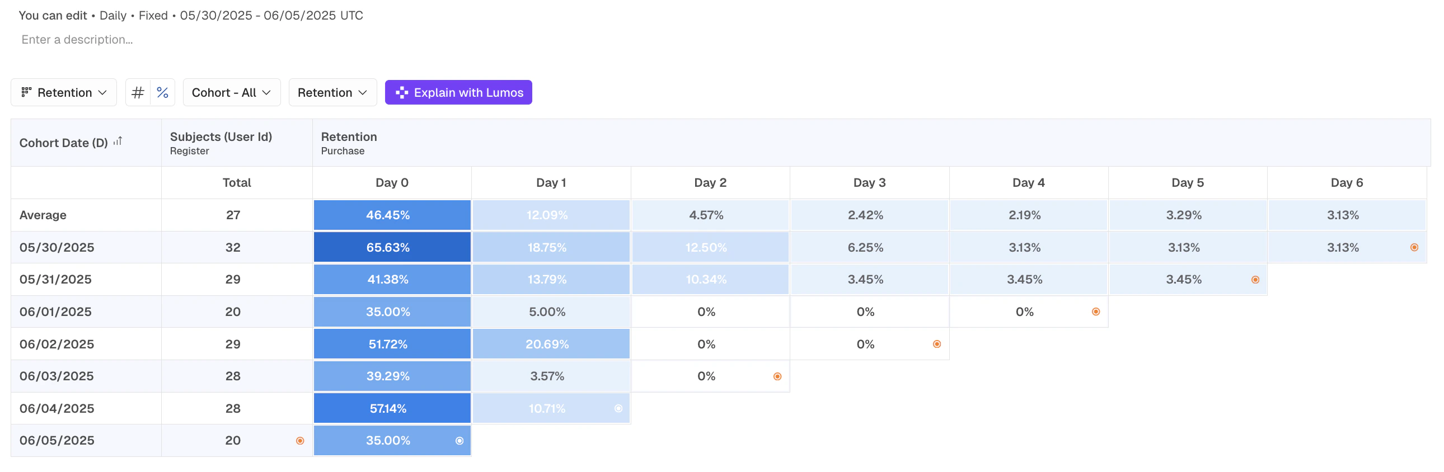Click the sparkle icon on Explain with Lumos
The width and height of the screenshot is (1444, 472).
pos(401,92)
